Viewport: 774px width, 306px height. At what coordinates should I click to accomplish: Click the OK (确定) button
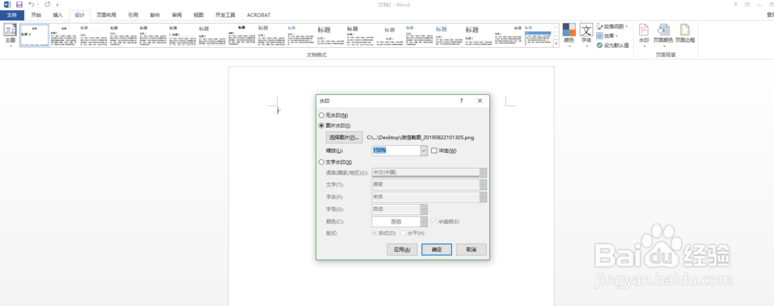[437, 250]
